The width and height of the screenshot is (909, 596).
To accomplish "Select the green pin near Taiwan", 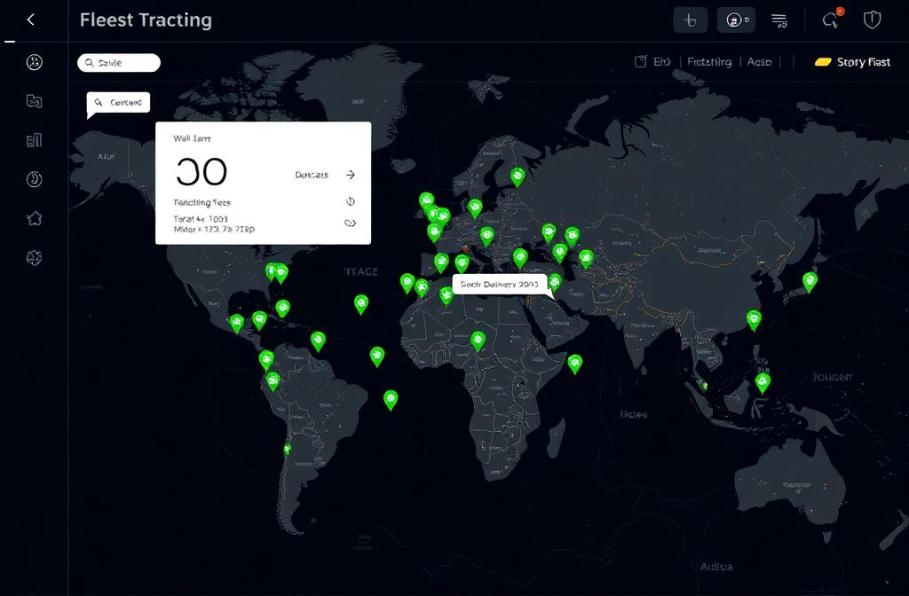I will [x=754, y=319].
